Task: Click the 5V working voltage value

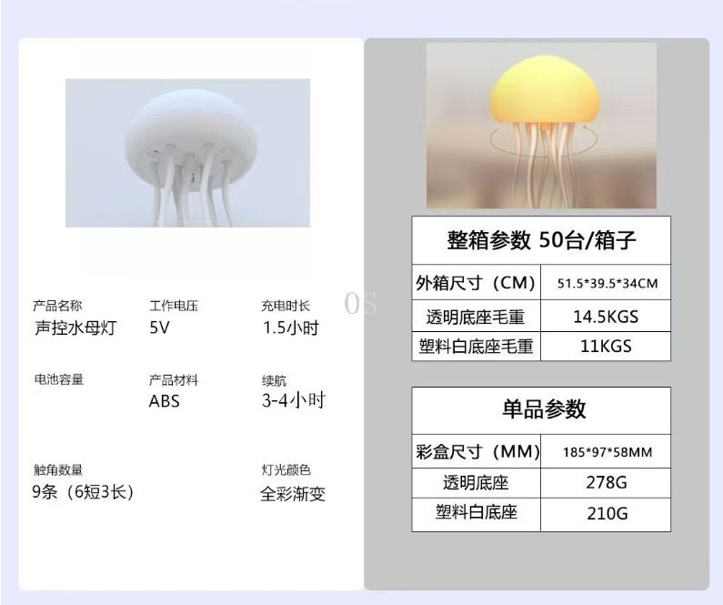Action: pos(159,328)
